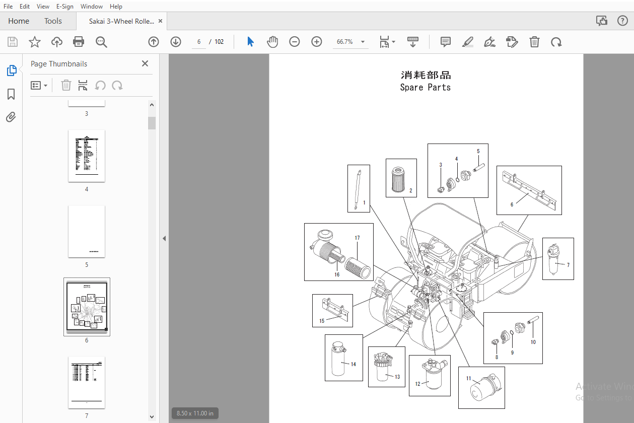Open the sign document pen tool
The width and height of the screenshot is (634, 423).
point(490,42)
